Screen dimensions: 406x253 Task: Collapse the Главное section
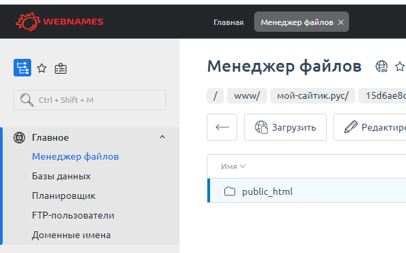pyautogui.click(x=162, y=137)
